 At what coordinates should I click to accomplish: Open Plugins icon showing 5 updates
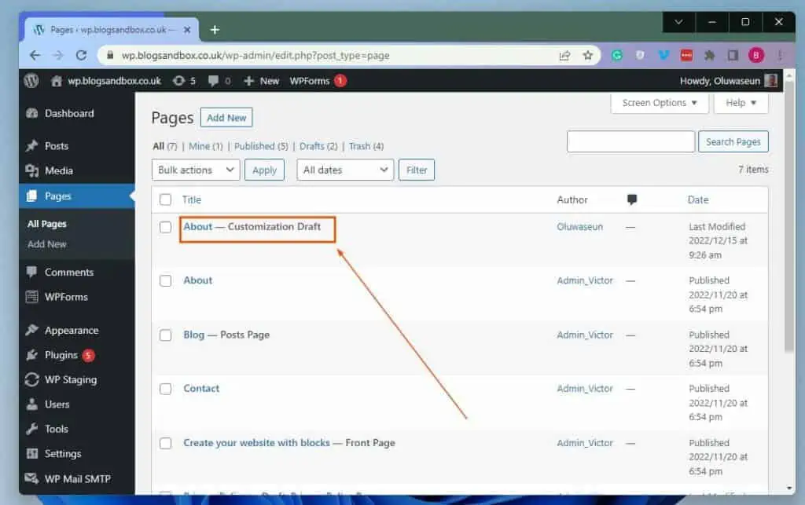click(31, 354)
